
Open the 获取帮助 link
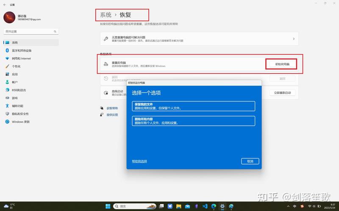coord(112,108)
